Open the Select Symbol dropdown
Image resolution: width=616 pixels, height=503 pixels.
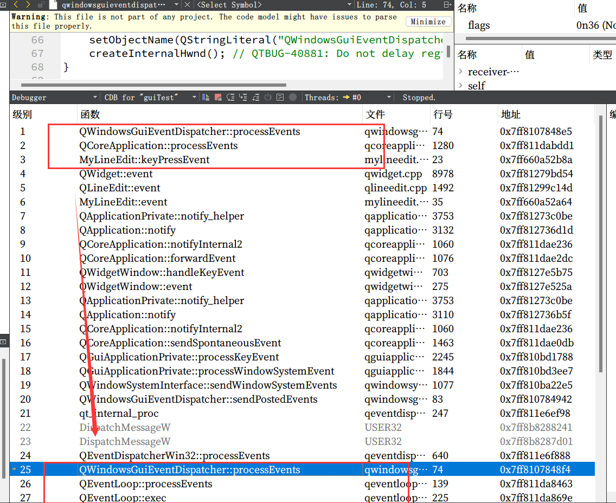[x=274, y=5]
